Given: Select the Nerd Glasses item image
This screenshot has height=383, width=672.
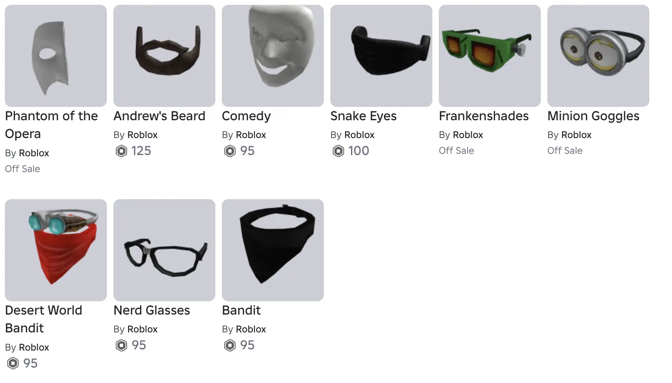Looking at the screenshot, I should pos(164,250).
